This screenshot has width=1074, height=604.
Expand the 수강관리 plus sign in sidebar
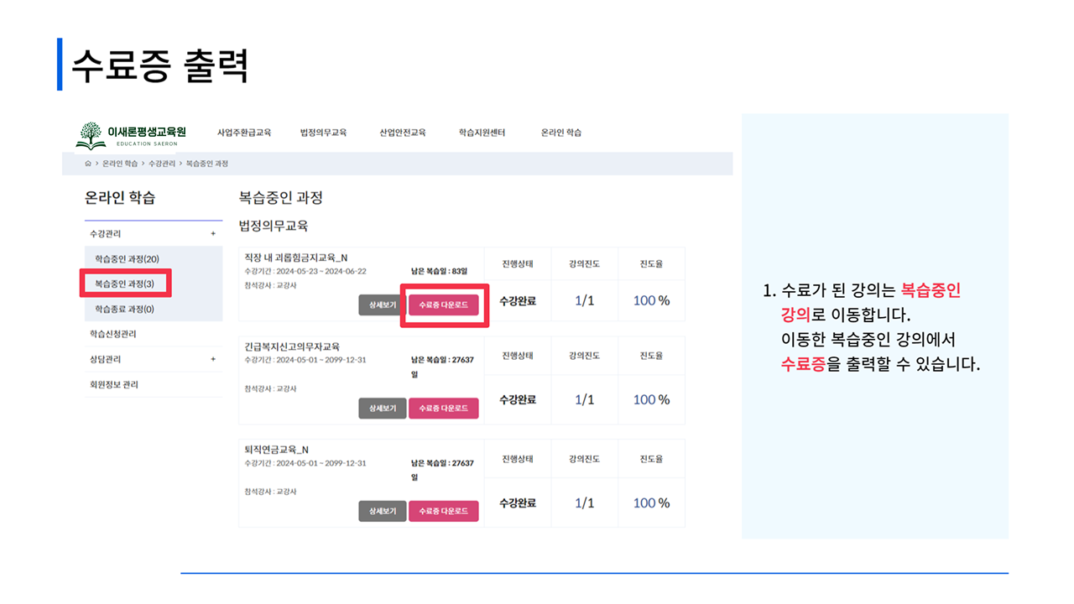(x=213, y=234)
